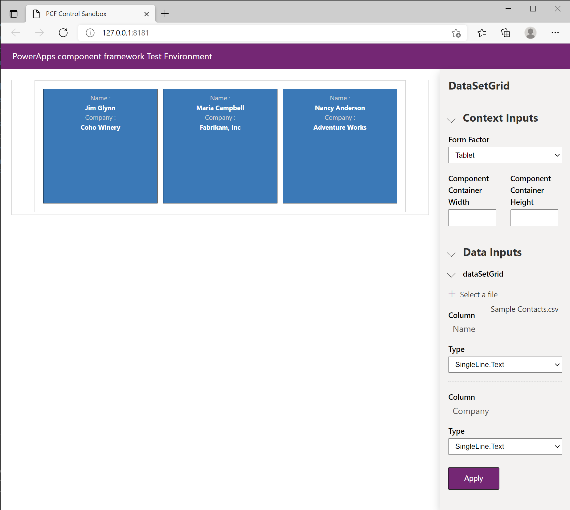Open the Favorites list icon

[482, 33]
